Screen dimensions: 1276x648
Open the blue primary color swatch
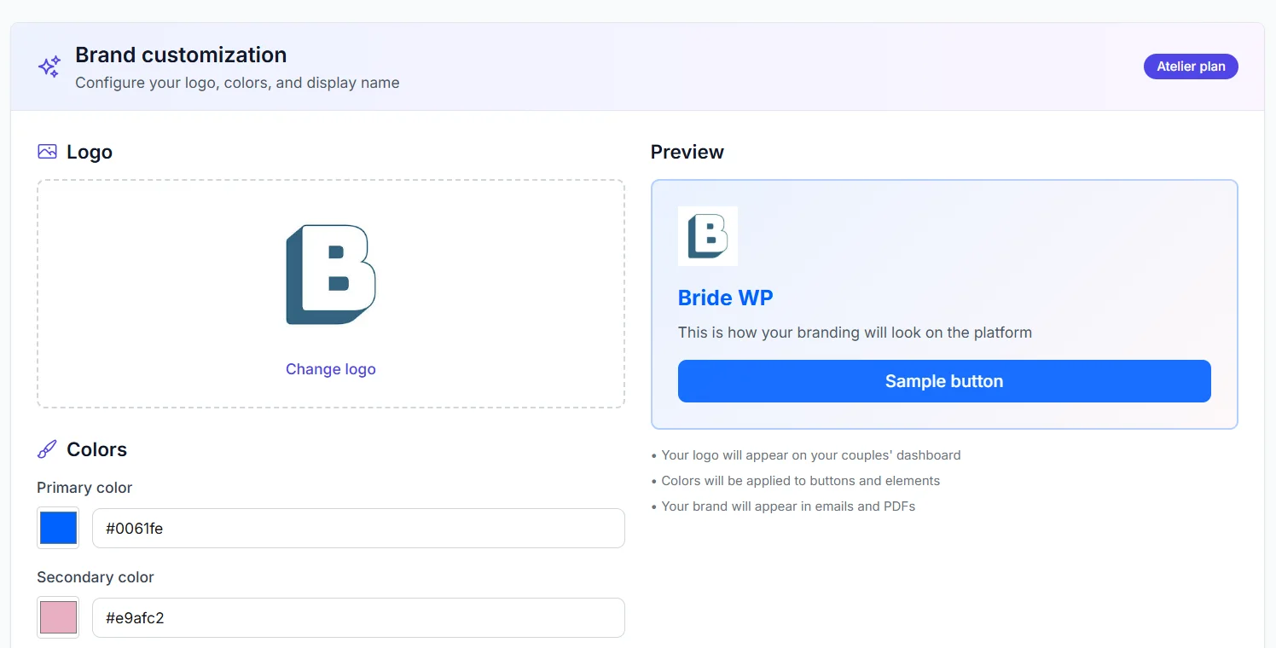[x=58, y=529]
